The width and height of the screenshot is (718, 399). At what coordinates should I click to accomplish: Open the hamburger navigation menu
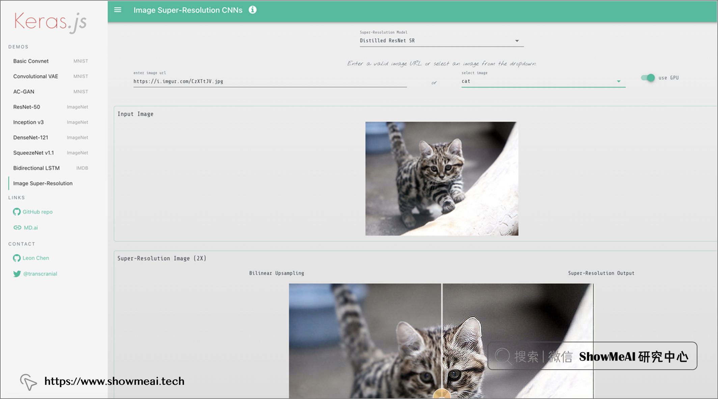click(x=117, y=10)
